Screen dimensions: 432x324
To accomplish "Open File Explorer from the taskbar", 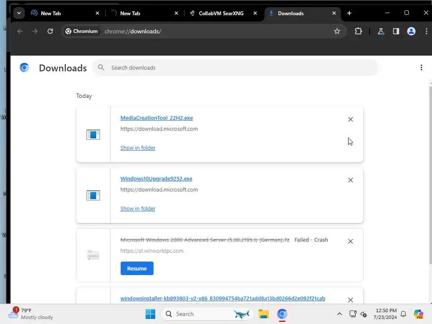I will click(x=263, y=314).
